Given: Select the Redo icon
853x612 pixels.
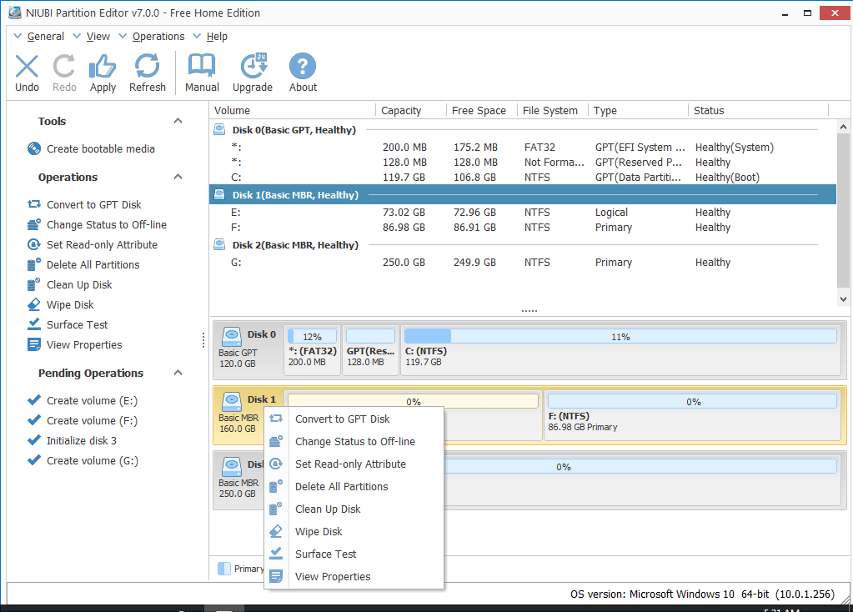Looking at the screenshot, I should point(64,72).
